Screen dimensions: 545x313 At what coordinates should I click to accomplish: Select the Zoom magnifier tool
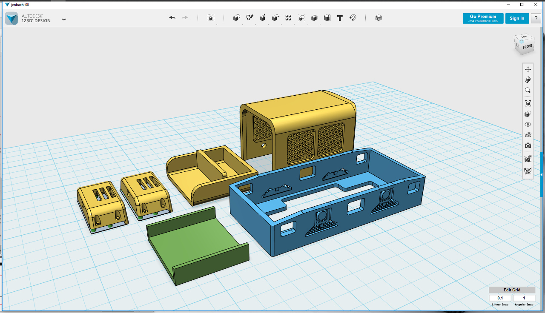pos(528,90)
